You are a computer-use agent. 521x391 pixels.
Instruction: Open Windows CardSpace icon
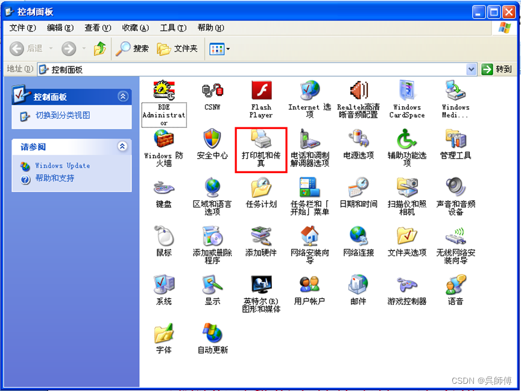[x=407, y=91]
